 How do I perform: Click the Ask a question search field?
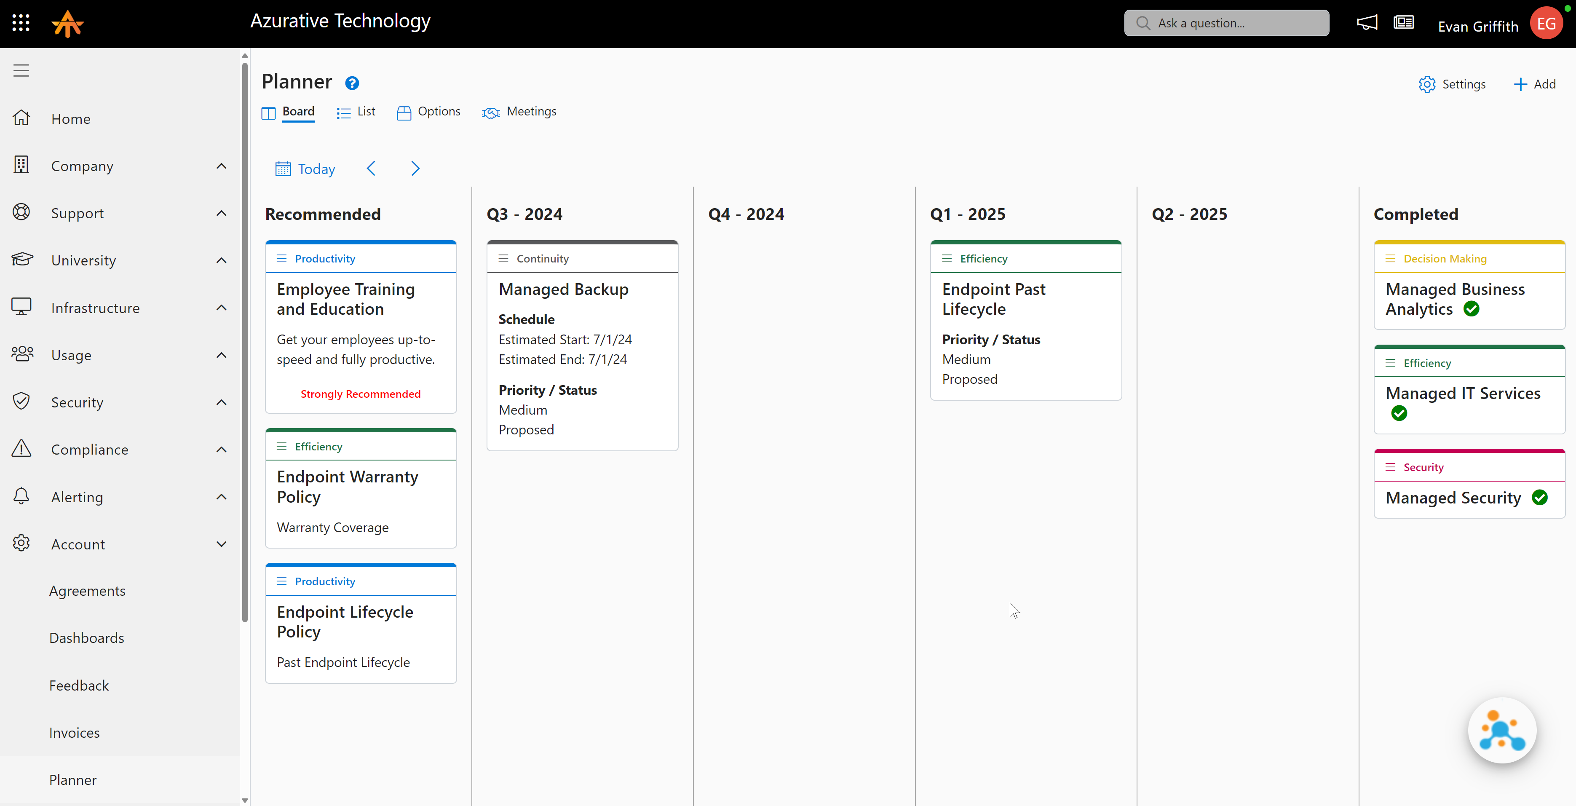(x=1226, y=23)
